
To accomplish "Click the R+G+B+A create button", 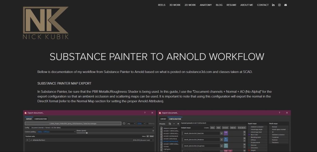I will pyautogui.click(x=242, y=128).
